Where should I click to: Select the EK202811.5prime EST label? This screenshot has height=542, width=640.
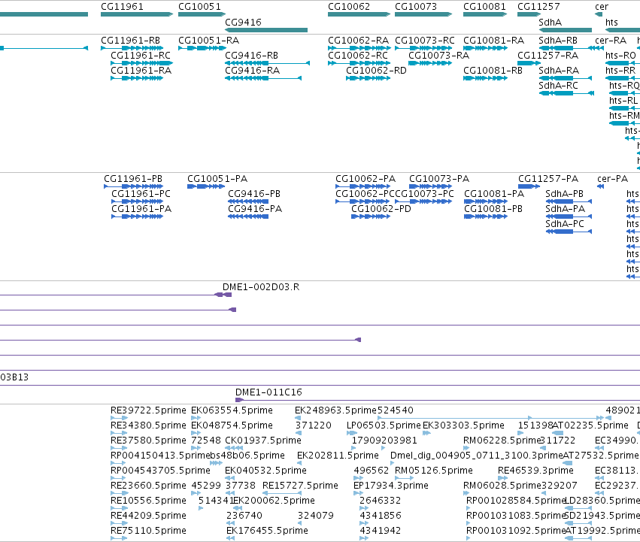click(x=338, y=456)
